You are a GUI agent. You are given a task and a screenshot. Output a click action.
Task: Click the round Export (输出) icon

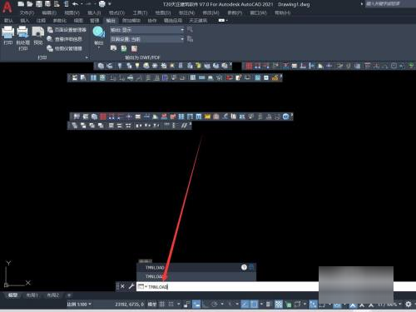(x=99, y=32)
